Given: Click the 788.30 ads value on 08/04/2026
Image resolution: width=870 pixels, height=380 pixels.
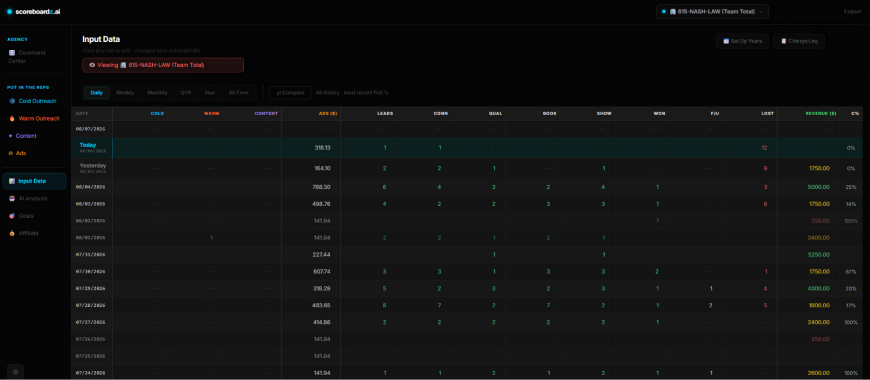Looking at the screenshot, I should click(x=321, y=187).
